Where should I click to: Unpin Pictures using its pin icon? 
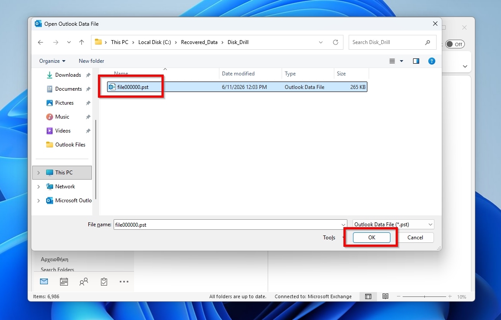click(x=88, y=103)
